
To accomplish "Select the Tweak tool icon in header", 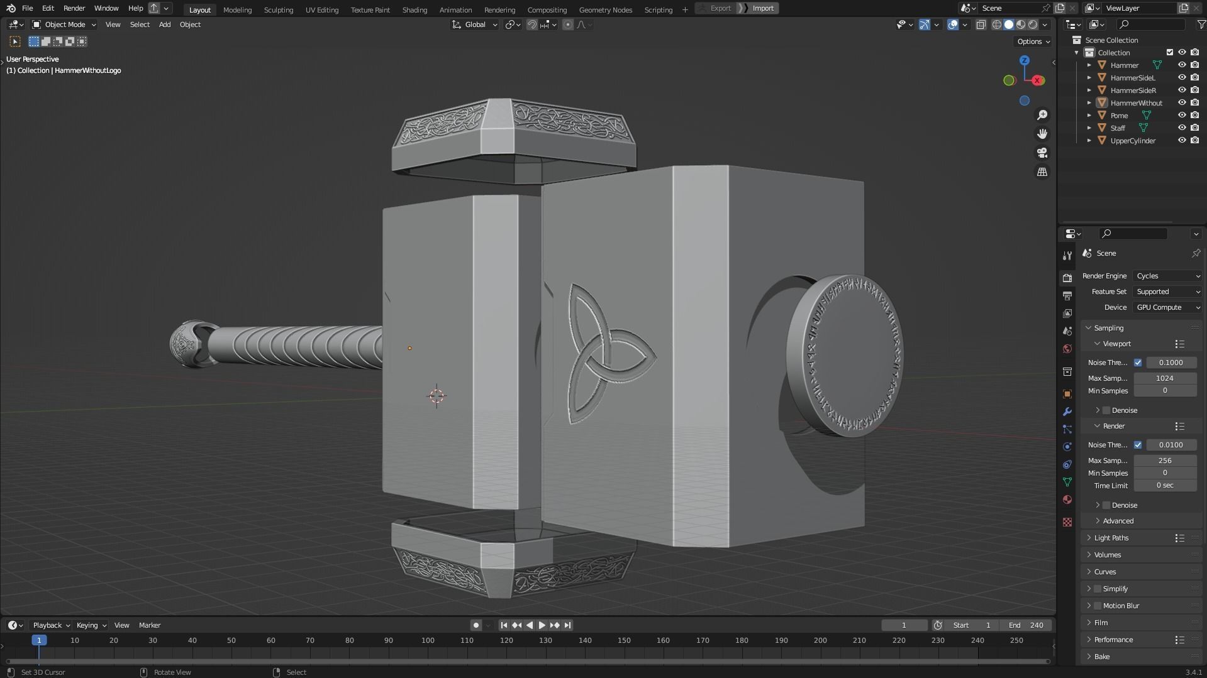I will pyautogui.click(x=15, y=41).
